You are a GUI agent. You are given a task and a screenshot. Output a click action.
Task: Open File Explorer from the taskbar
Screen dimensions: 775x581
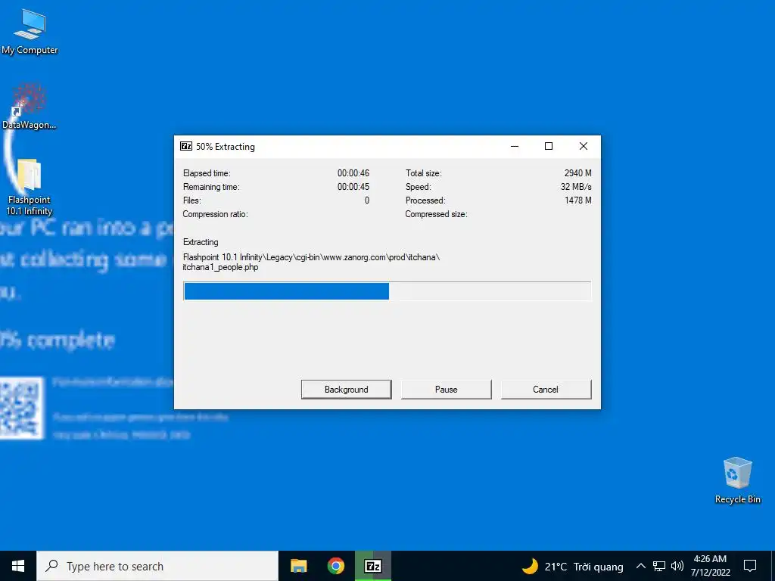point(298,566)
